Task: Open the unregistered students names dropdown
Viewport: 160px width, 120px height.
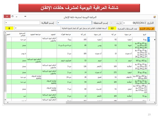Action: pos(16,28)
